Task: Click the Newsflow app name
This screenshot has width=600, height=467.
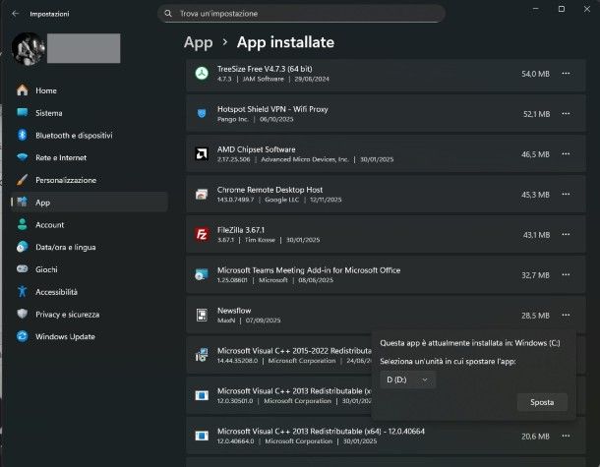Action: pyautogui.click(x=234, y=310)
